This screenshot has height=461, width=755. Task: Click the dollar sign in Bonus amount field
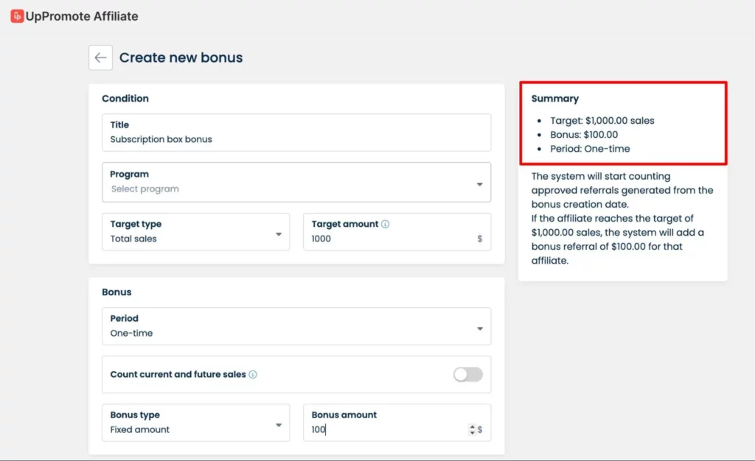click(480, 429)
